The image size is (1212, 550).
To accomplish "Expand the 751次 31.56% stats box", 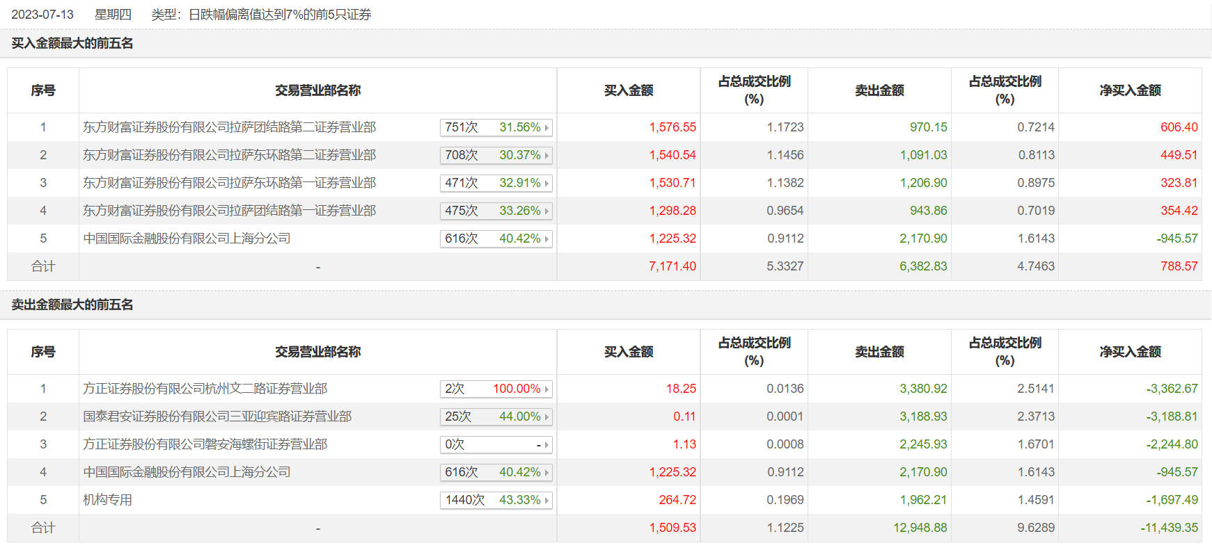I will coord(496,127).
